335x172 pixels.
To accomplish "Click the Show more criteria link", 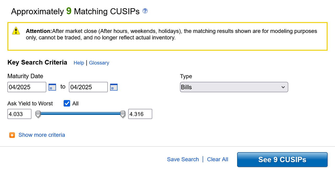I will pos(42,135).
